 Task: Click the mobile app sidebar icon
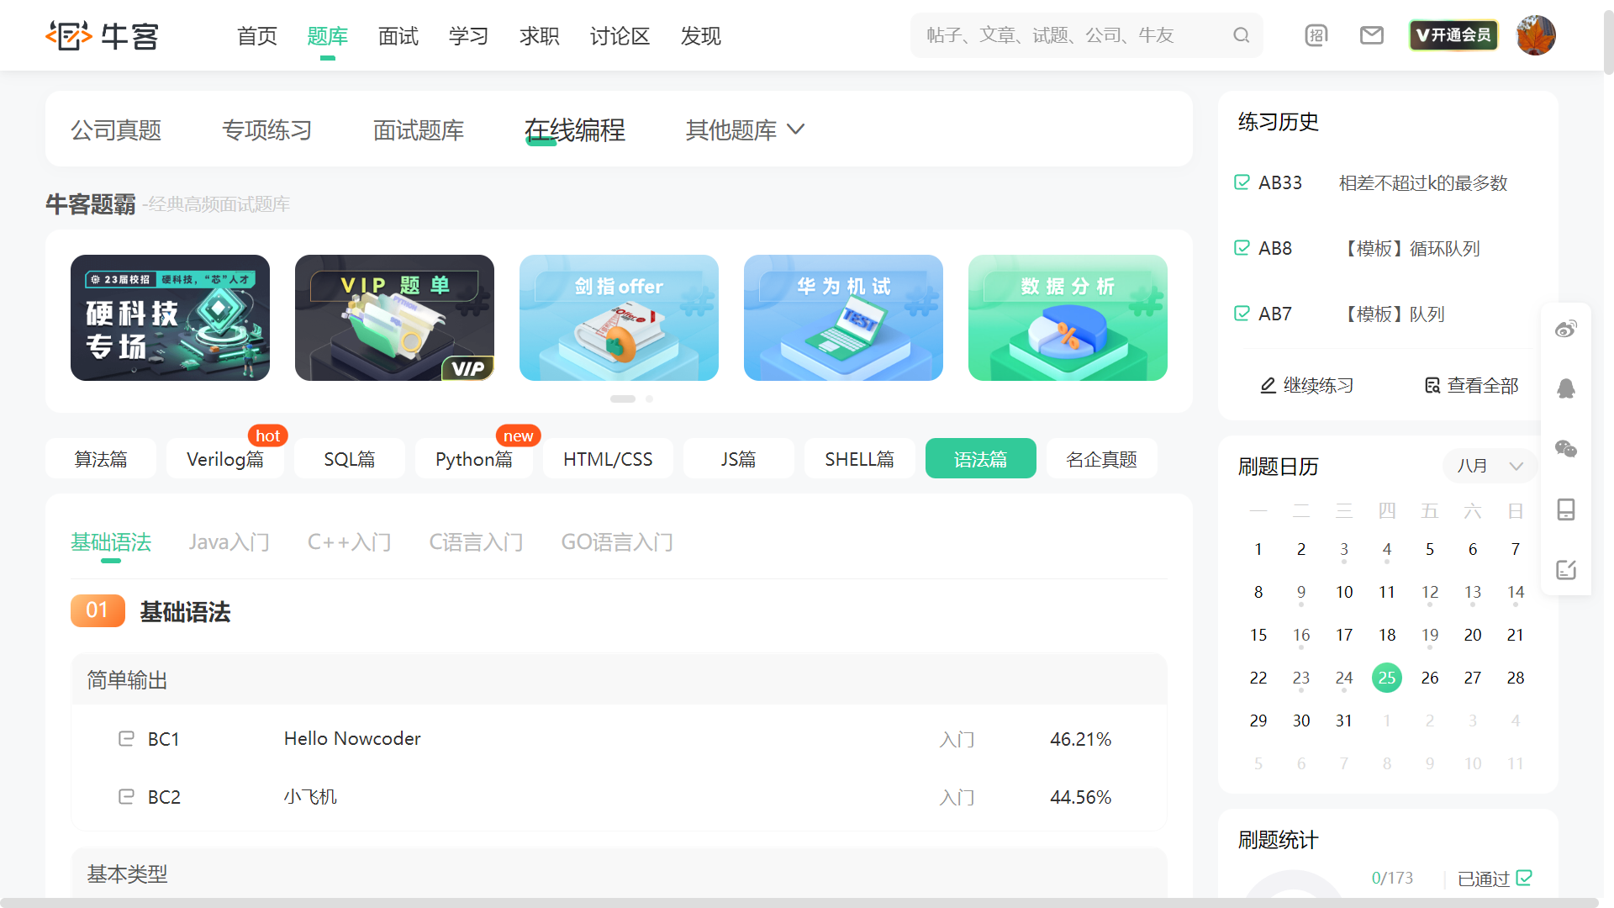[x=1565, y=509]
